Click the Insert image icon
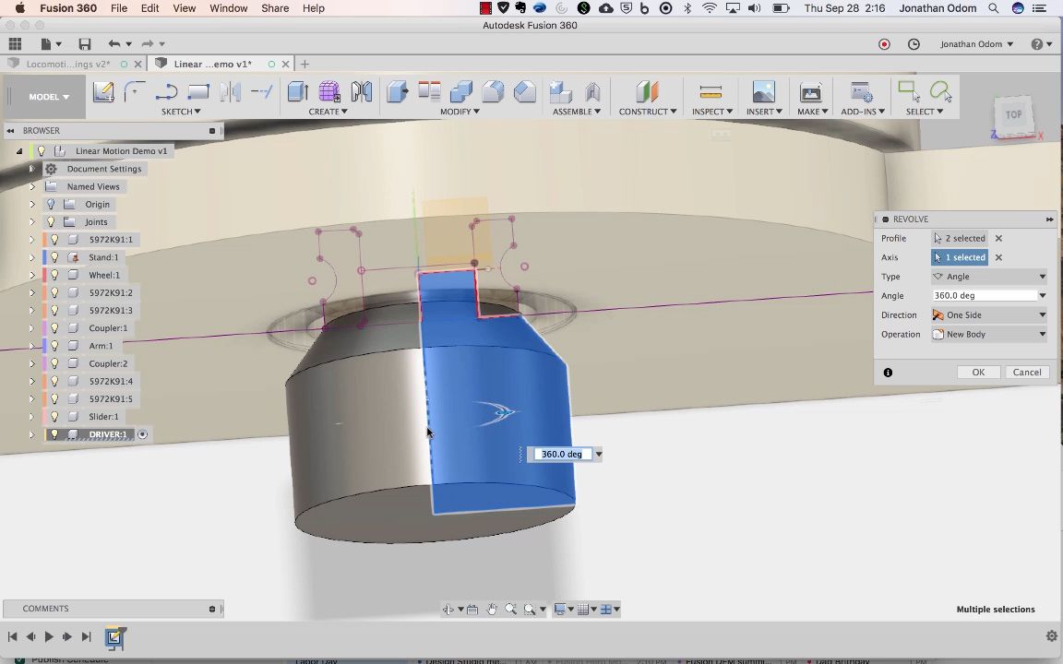Image resolution: width=1063 pixels, height=664 pixels. (763, 91)
